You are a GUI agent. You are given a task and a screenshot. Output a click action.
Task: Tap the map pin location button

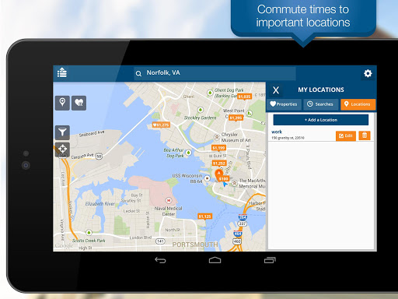(x=62, y=103)
